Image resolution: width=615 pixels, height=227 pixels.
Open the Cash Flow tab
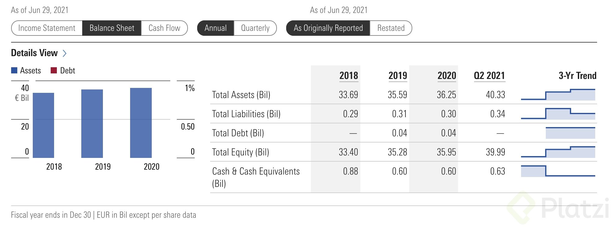tap(164, 28)
